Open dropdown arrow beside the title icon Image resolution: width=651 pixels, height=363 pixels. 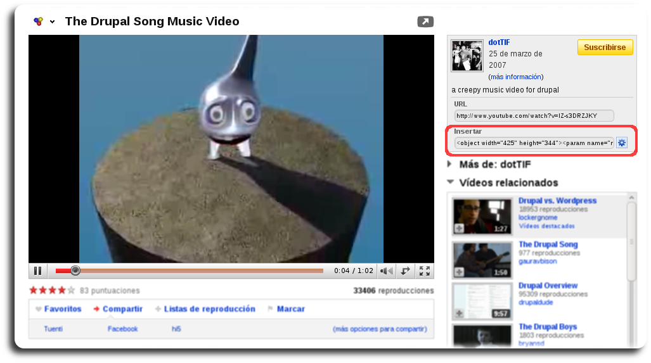click(53, 22)
